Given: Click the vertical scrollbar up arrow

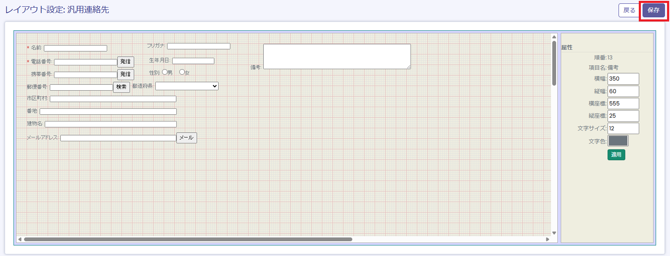Looking at the screenshot, I should coord(554,37).
